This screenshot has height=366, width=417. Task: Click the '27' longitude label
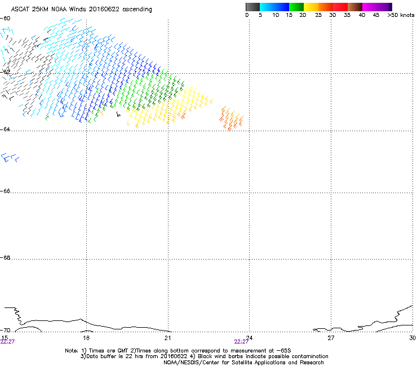pos(331,338)
